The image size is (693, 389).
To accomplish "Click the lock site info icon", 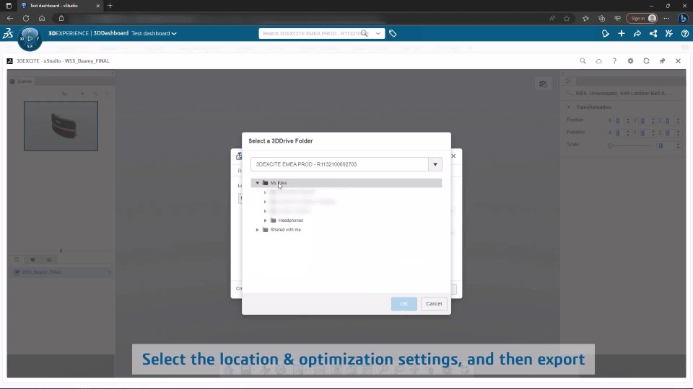I will (x=61, y=19).
